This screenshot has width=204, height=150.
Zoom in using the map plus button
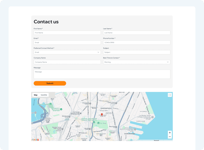tap(170, 133)
